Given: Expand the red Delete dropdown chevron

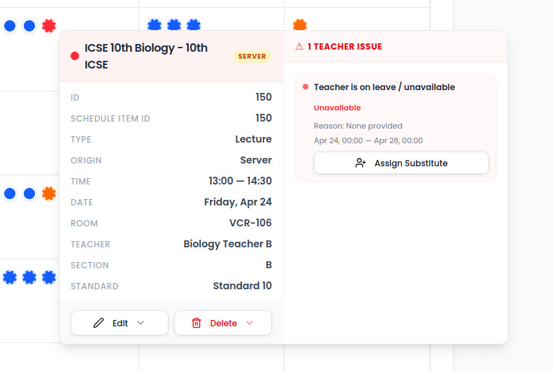Looking at the screenshot, I should point(250,323).
